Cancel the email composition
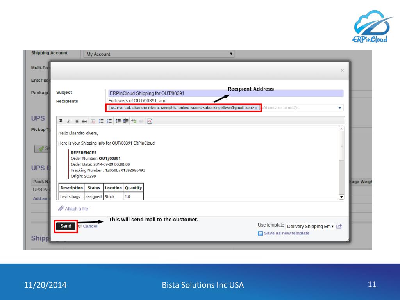Screen dimensions: 400x300 point(90,226)
